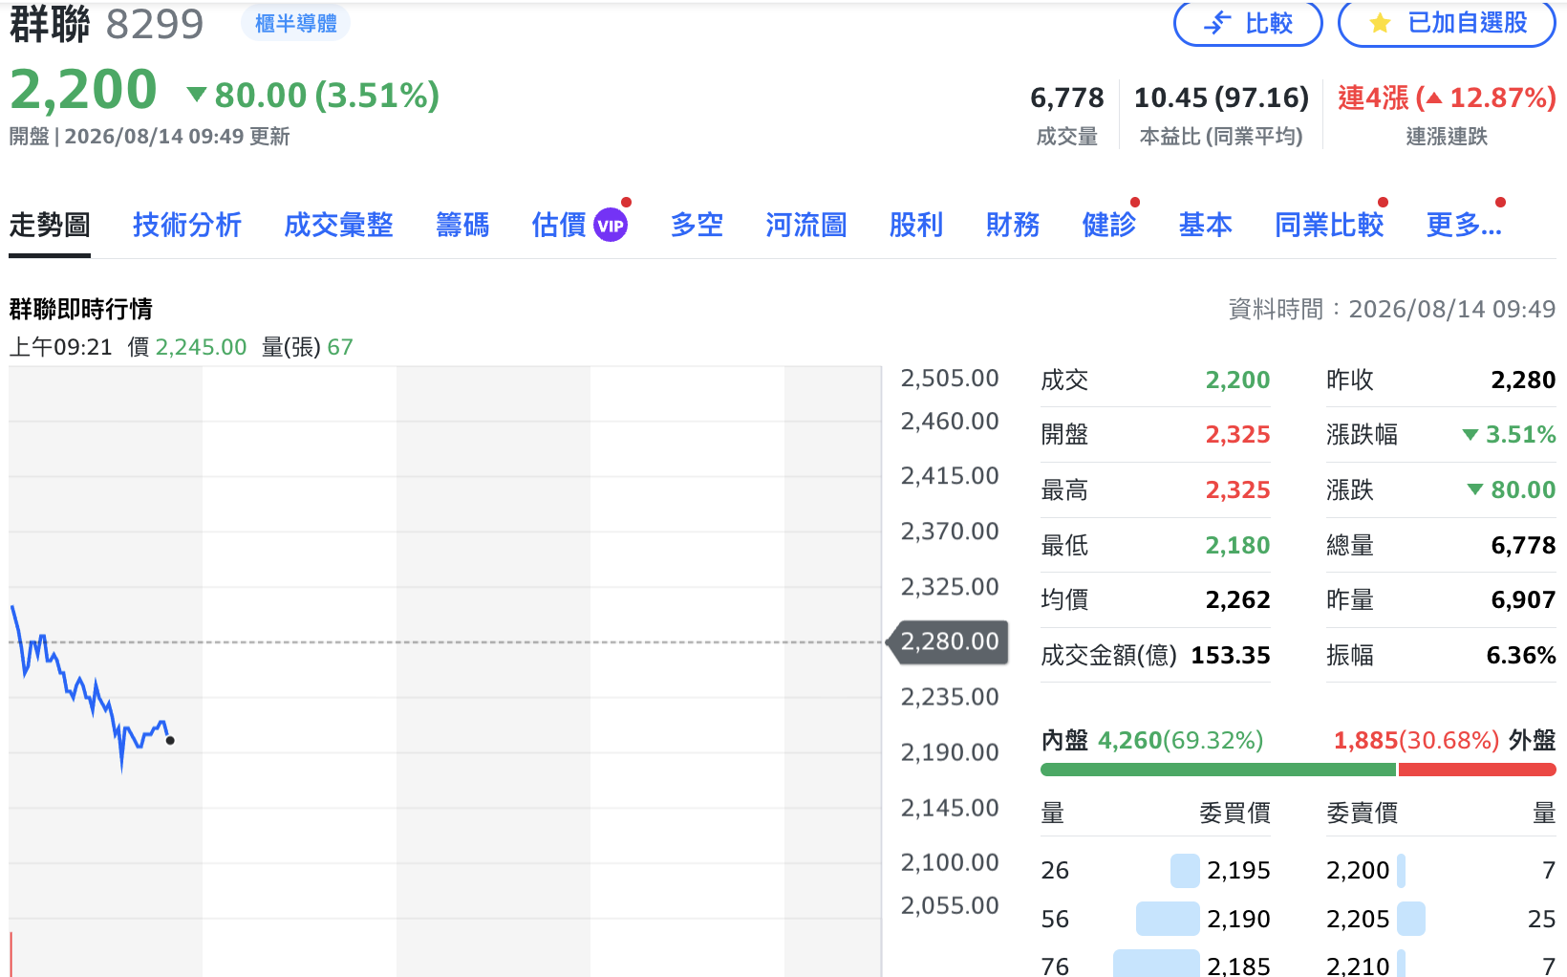
Task: Click the 最高 value 2,325
Action: [x=1237, y=490]
